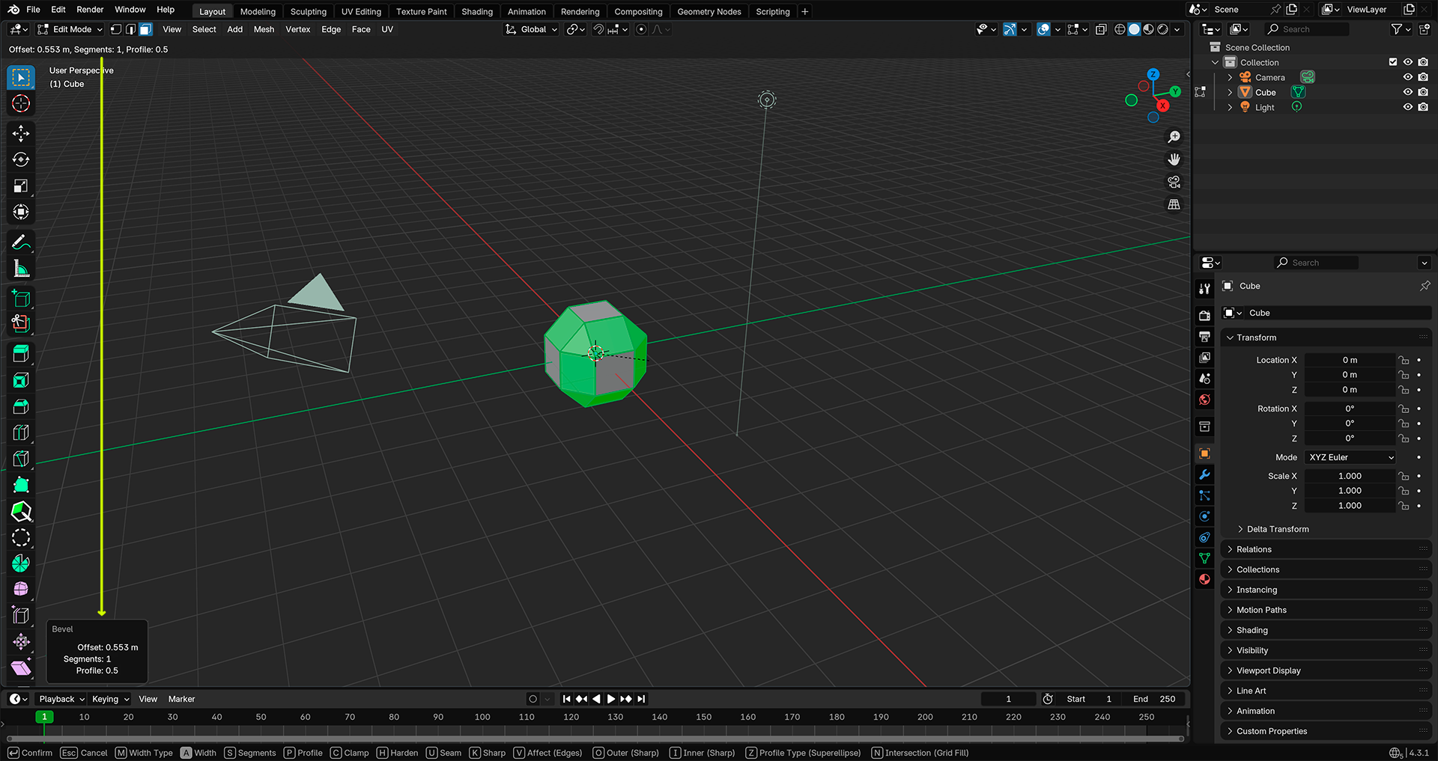This screenshot has height=761, width=1438.
Task: Disable Light in renders via camera icon
Action: [1423, 107]
